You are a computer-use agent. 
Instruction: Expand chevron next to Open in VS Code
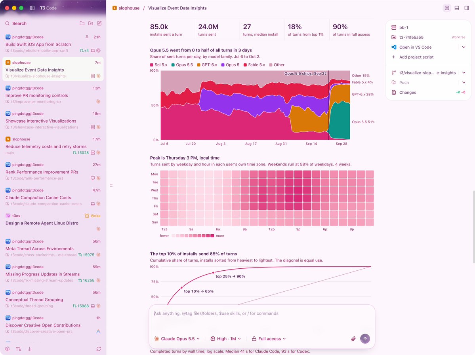point(464,47)
